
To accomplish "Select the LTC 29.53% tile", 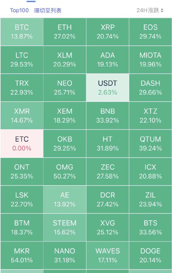I will pyautogui.click(x=22, y=60).
